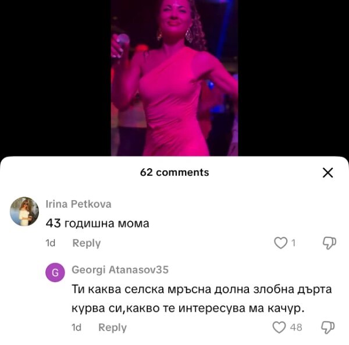Select the comment text '43 годишна мома'
349x345 pixels.
98,223
